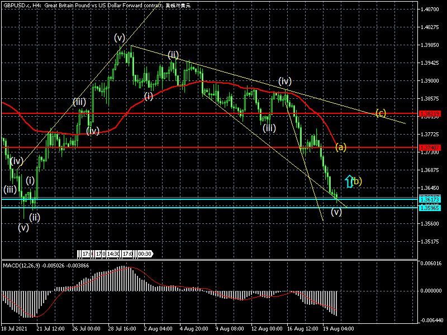The width and height of the screenshot is (447, 335).
Task: Select the (iv) label near 16 Aug
Action: click(285, 82)
